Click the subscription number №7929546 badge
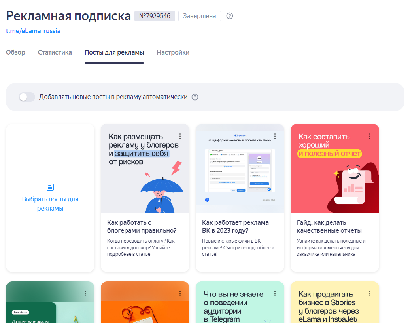 coord(155,16)
